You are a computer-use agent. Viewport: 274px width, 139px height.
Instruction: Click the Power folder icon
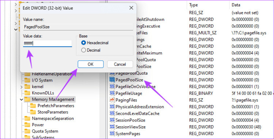[27, 125]
